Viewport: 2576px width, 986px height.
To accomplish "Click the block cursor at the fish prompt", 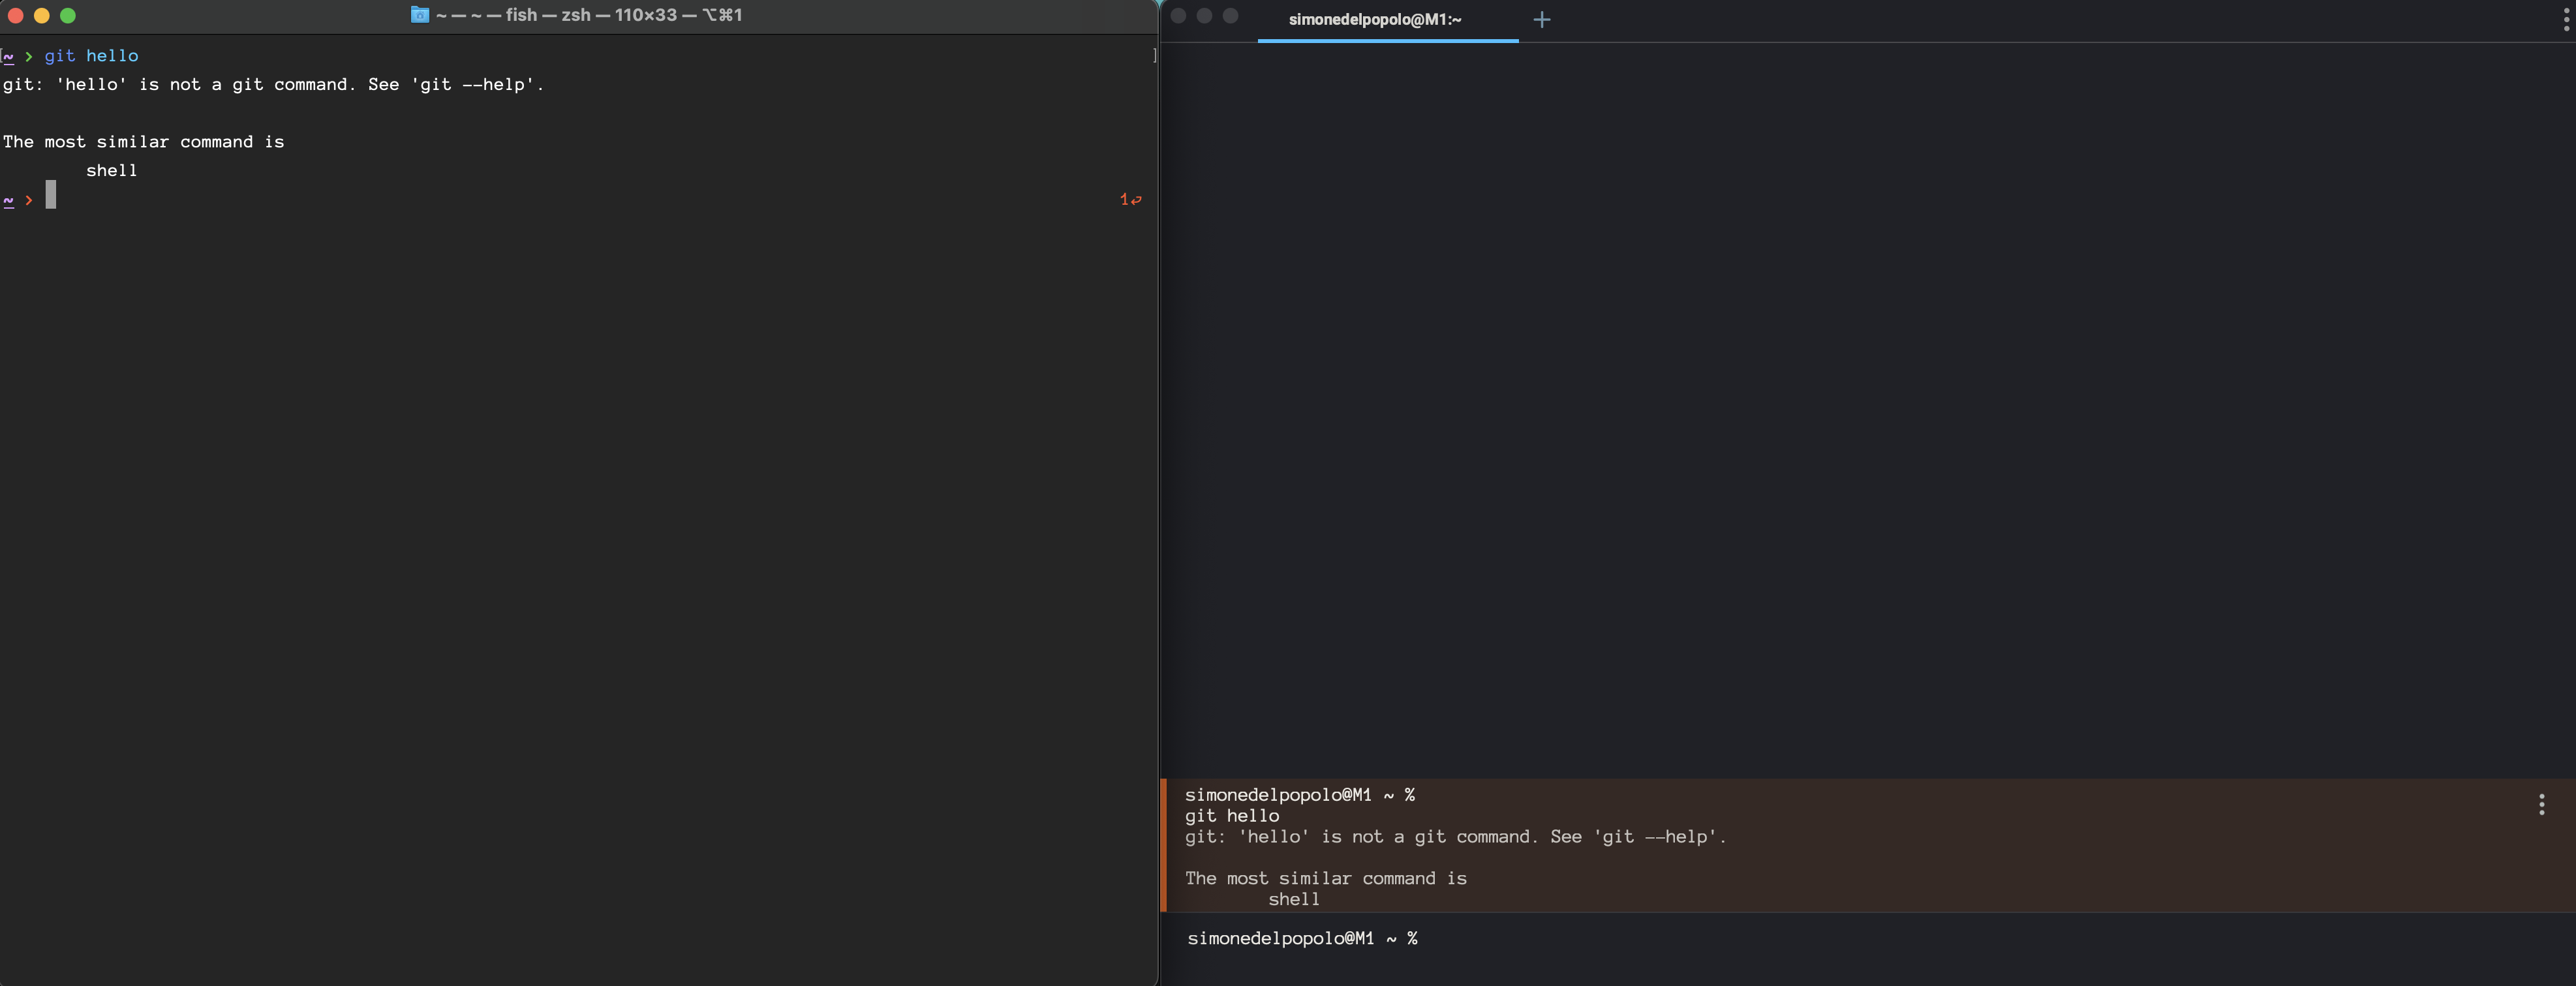I will [x=52, y=195].
